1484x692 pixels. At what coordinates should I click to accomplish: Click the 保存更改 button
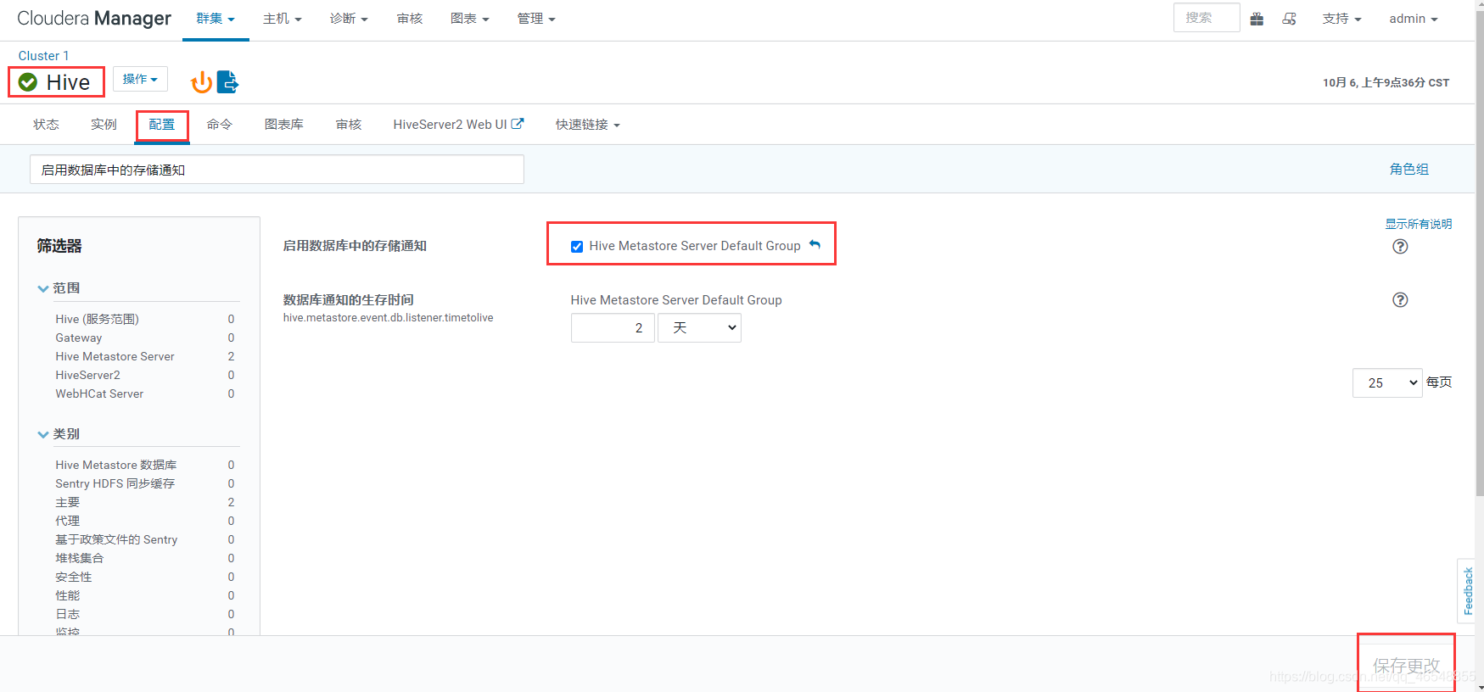[x=1406, y=666]
